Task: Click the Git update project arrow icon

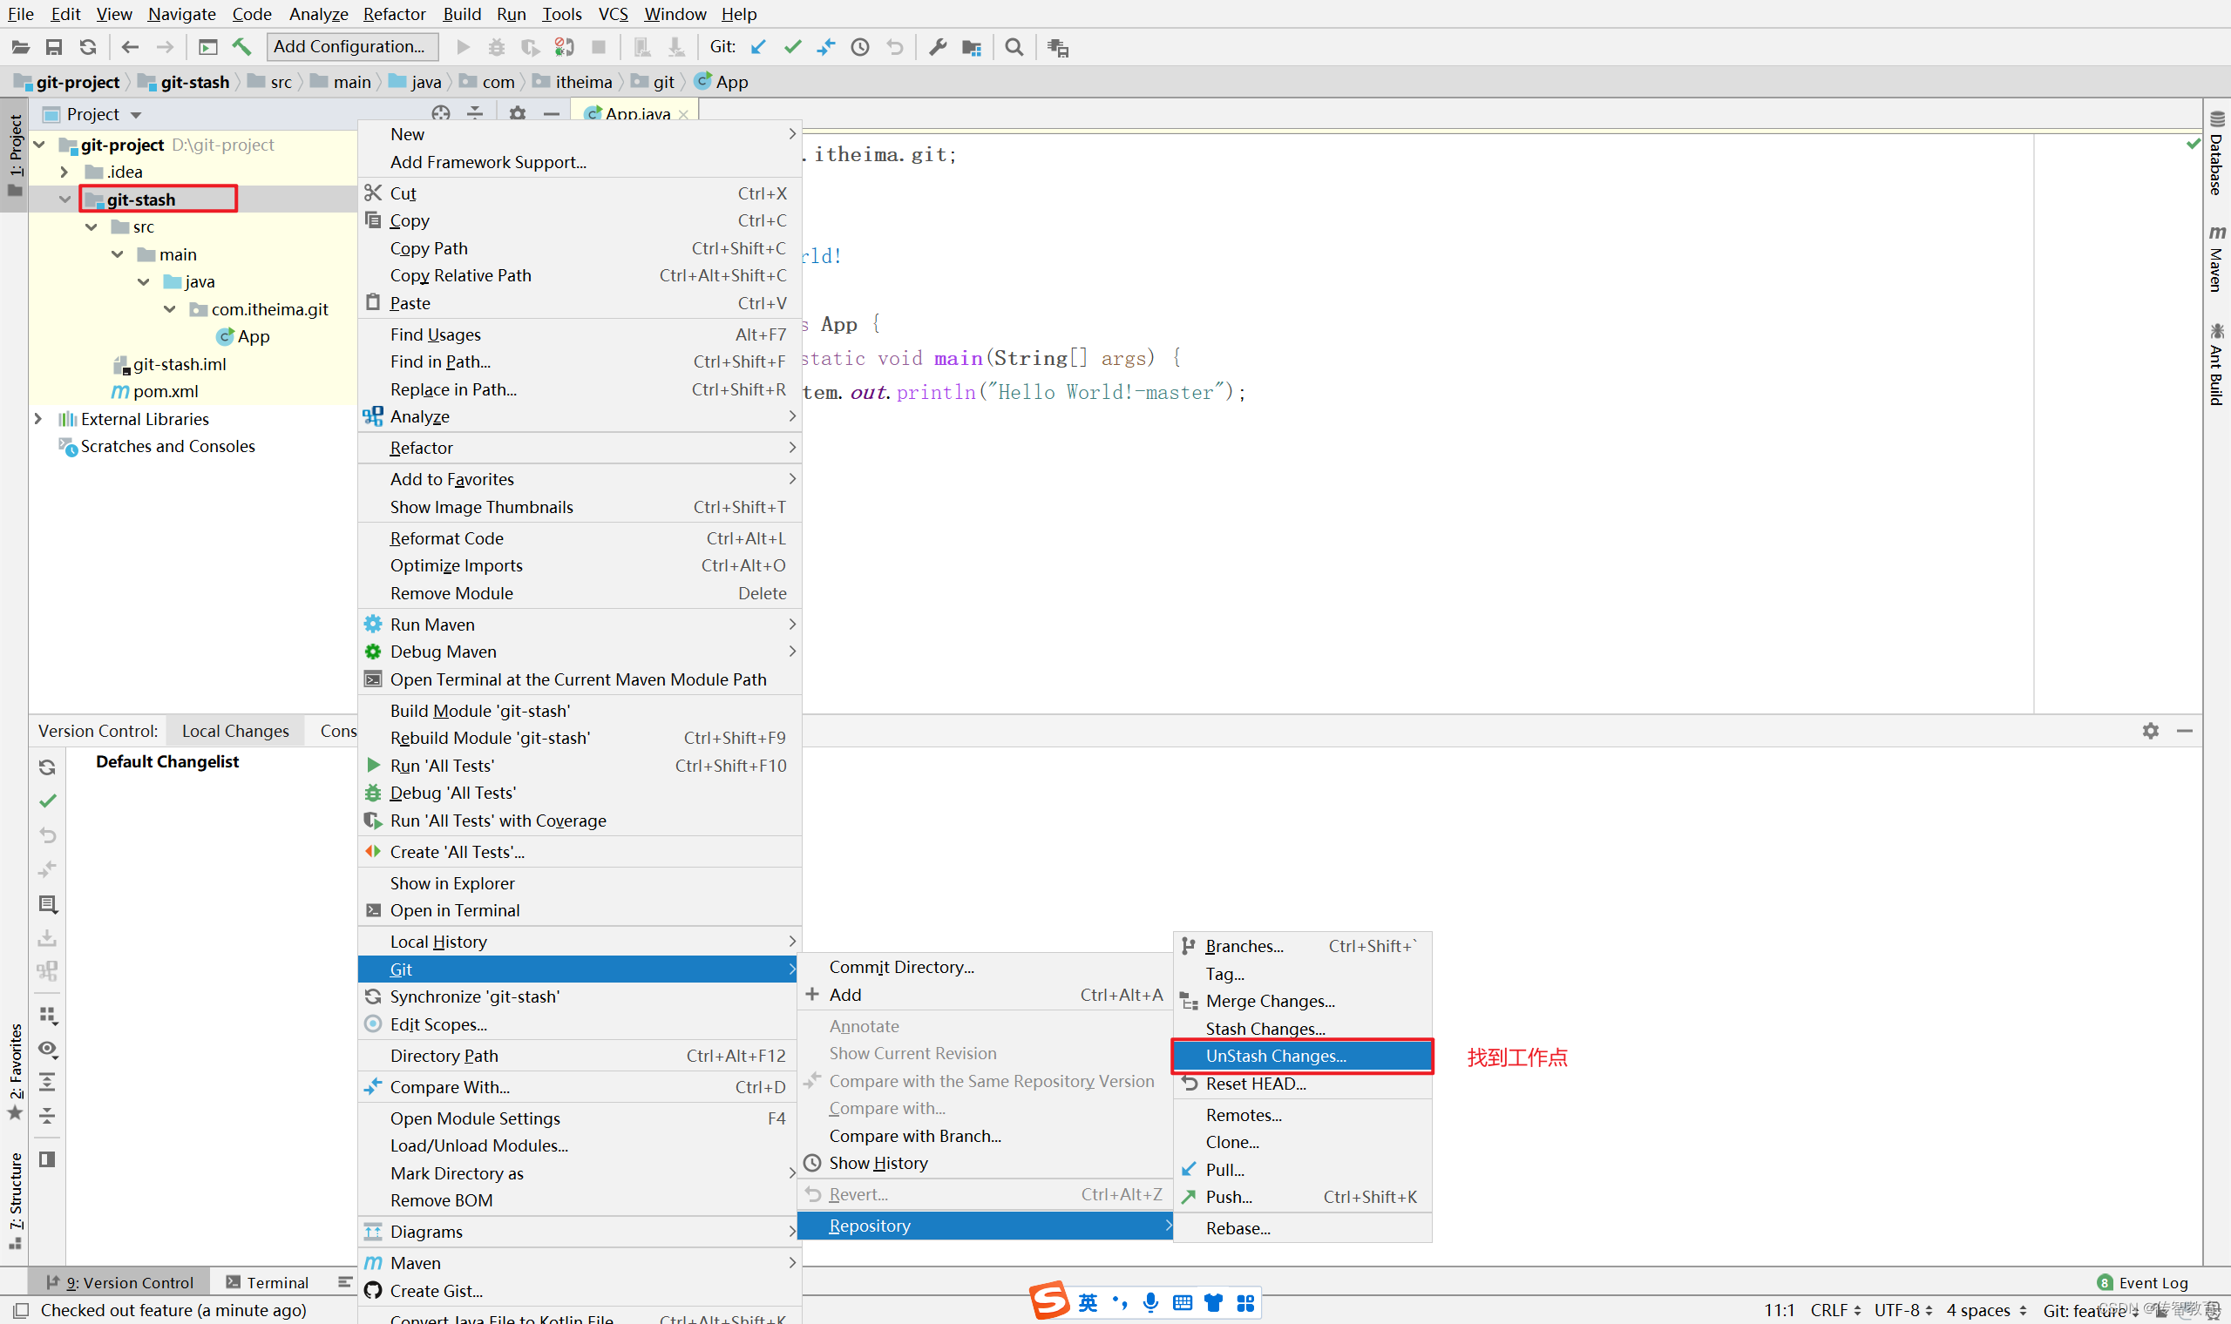Action: click(758, 47)
